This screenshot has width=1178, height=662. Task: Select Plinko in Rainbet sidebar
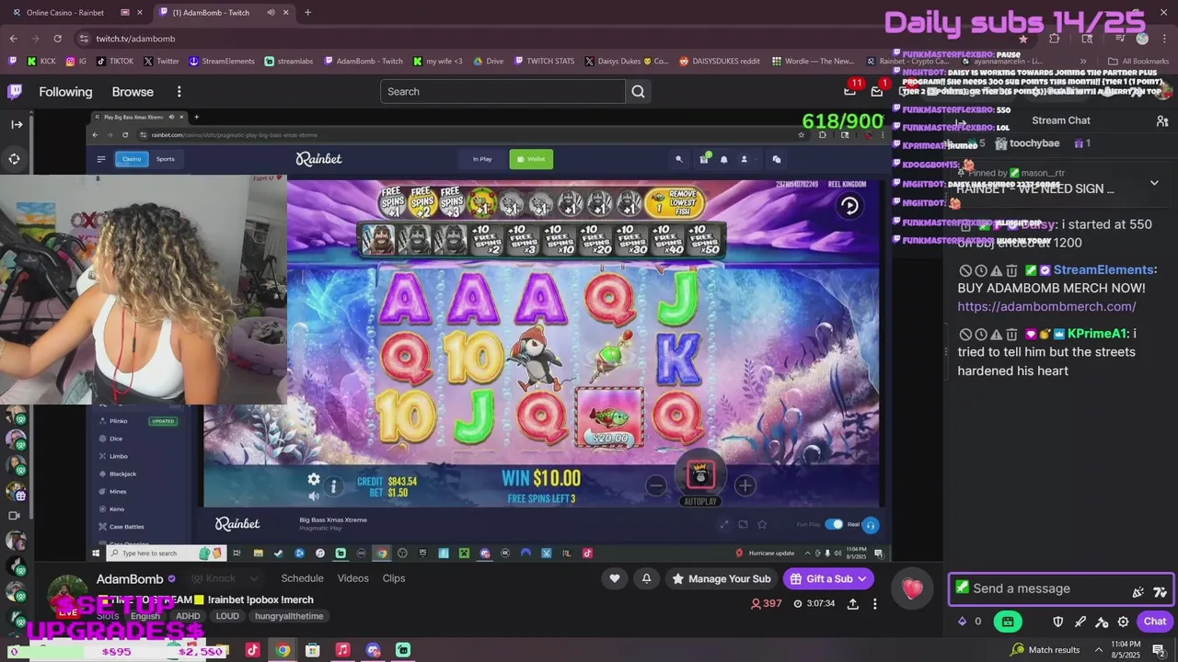point(119,421)
